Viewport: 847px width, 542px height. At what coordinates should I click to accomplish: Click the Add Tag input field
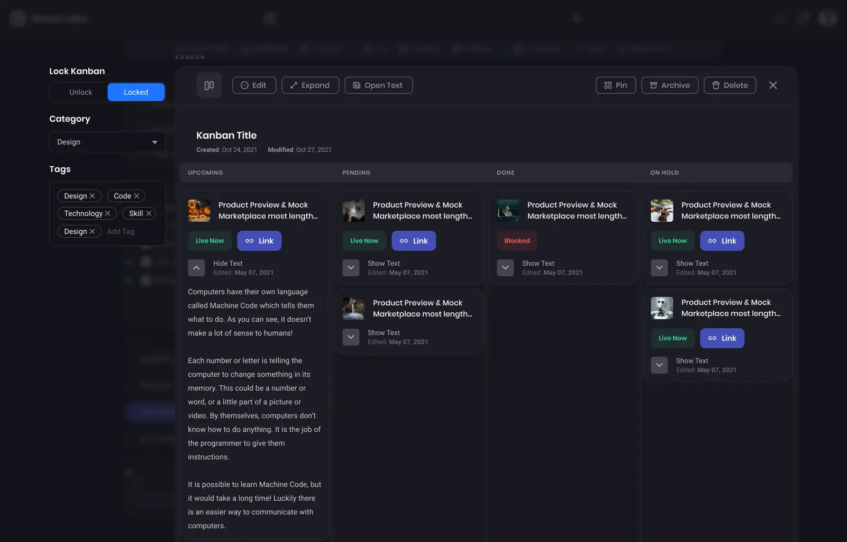121,231
